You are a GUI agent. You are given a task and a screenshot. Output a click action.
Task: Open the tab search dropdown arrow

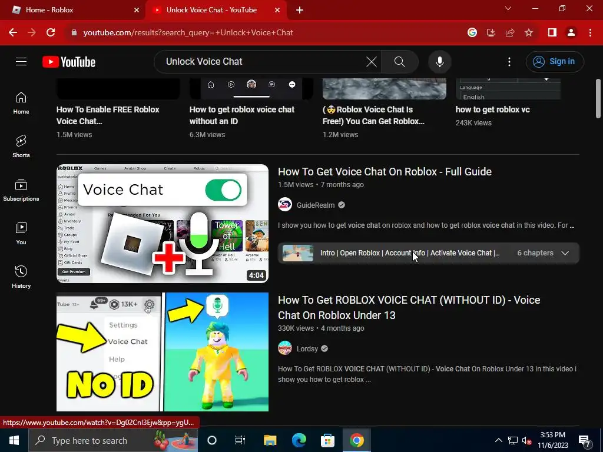tap(508, 9)
